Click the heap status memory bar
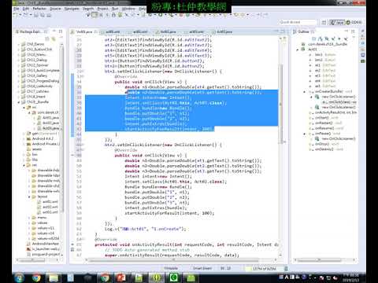This screenshot has width=378, height=283. pos(265,268)
